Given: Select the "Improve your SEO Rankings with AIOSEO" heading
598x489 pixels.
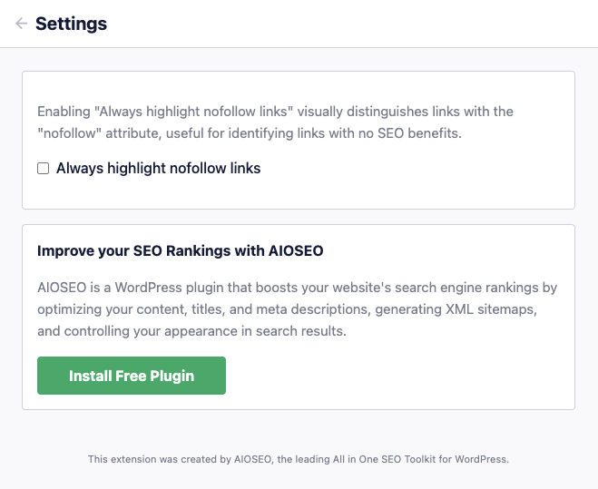Looking at the screenshot, I should pos(180,251).
